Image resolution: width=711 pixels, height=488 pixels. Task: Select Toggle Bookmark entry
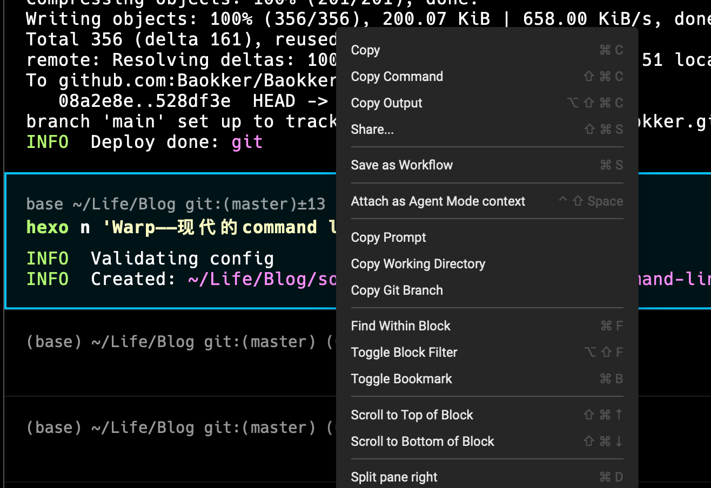coord(487,379)
